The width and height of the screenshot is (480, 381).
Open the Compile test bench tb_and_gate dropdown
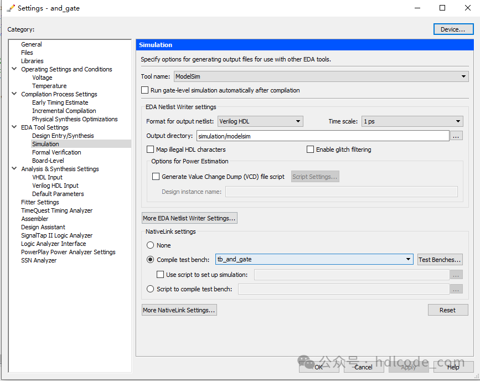tap(314, 259)
